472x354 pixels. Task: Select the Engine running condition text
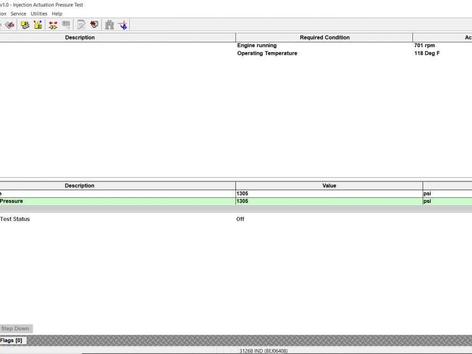[x=257, y=46]
